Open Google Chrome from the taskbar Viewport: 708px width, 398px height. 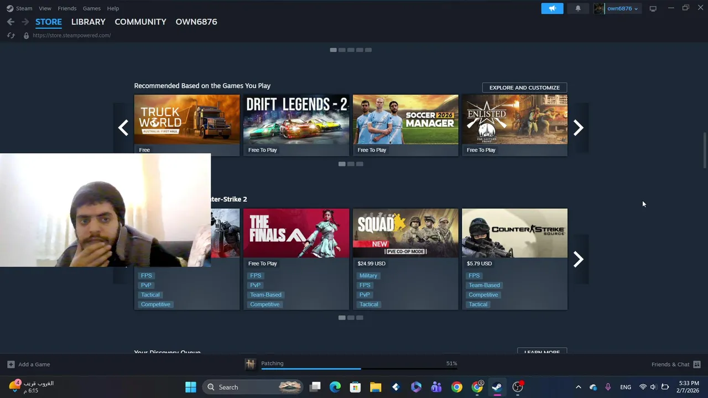tap(457, 387)
